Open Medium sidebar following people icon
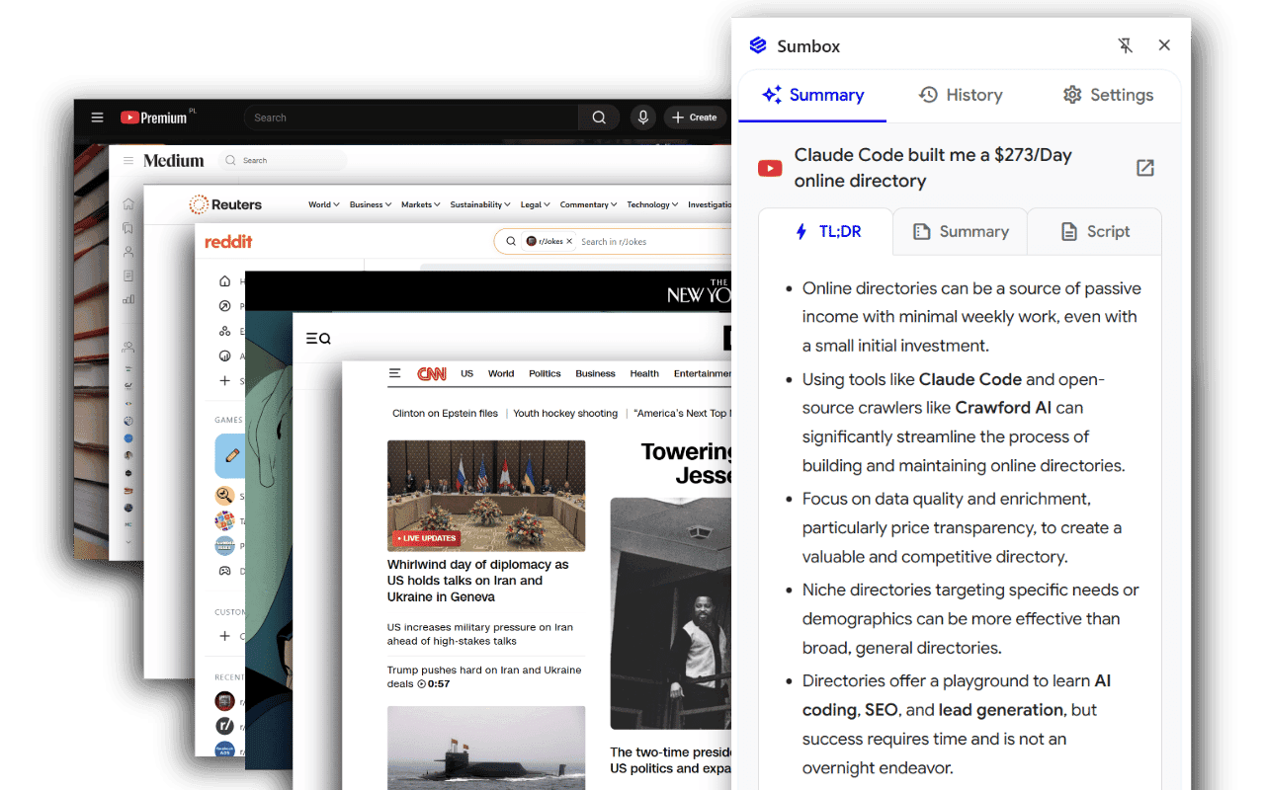1265x790 pixels. pos(128,347)
